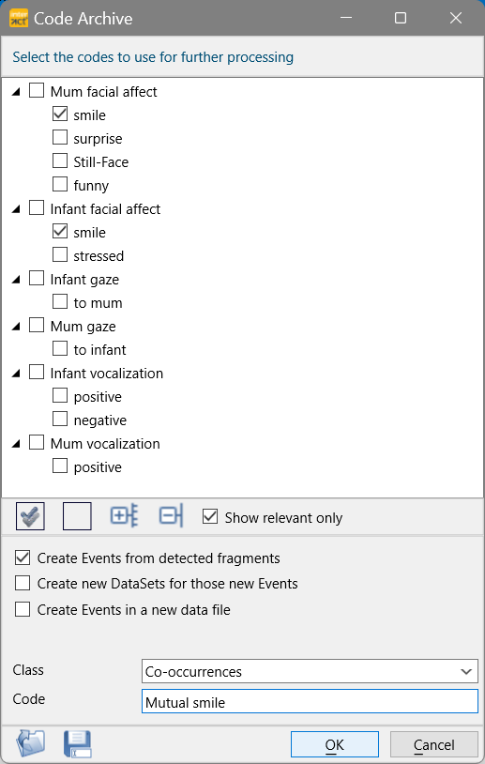
Task: Click the deselect all codes empty box icon
Action: point(77,516)
